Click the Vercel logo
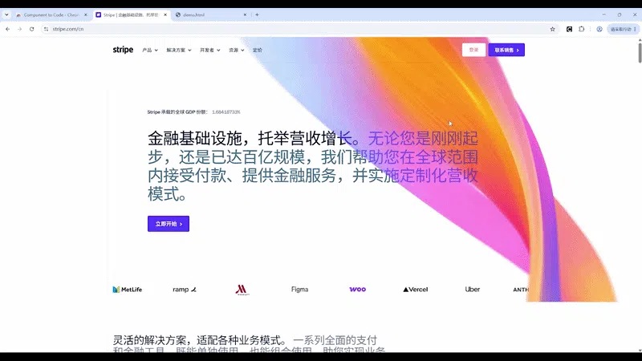 pos(415,290)
